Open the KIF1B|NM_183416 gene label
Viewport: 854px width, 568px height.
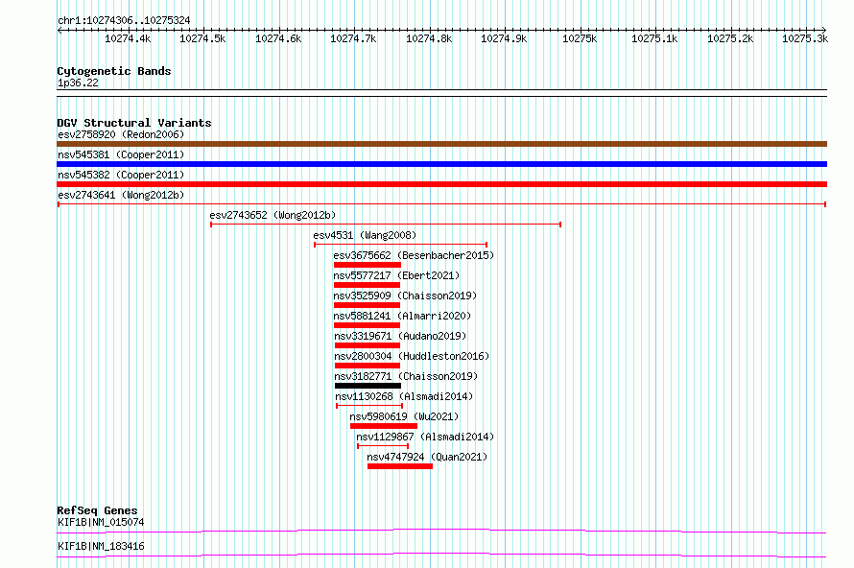(101, 546)
